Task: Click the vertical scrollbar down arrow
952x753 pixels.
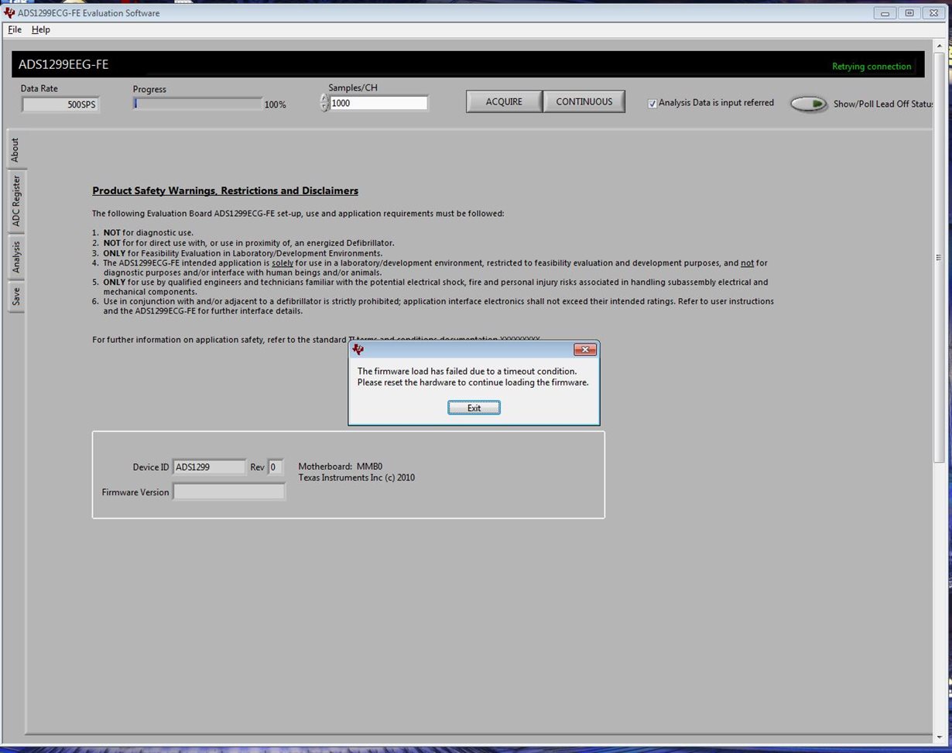Action: coord(940,736)
